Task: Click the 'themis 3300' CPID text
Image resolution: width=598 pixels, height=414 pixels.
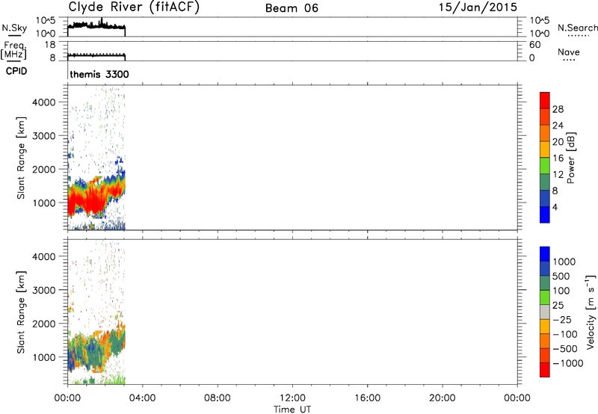Action: point(99,74)
